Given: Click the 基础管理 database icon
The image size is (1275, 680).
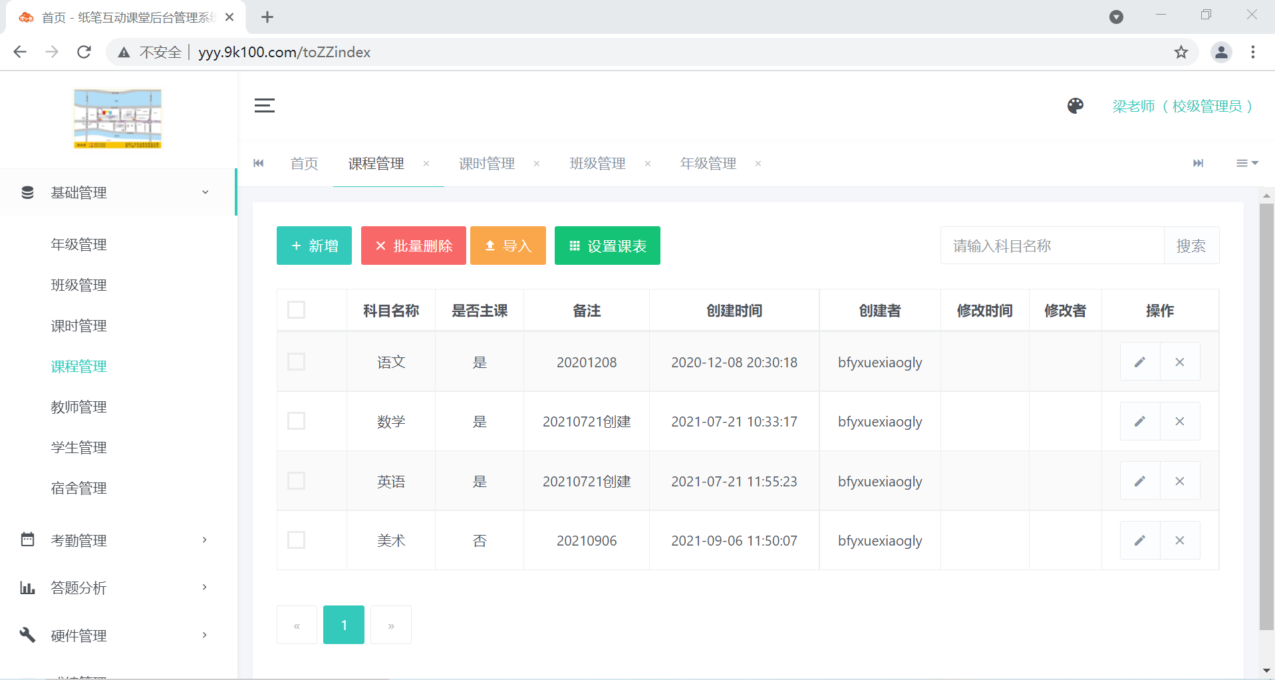Looking at the screenshot, I should (27, 192).
